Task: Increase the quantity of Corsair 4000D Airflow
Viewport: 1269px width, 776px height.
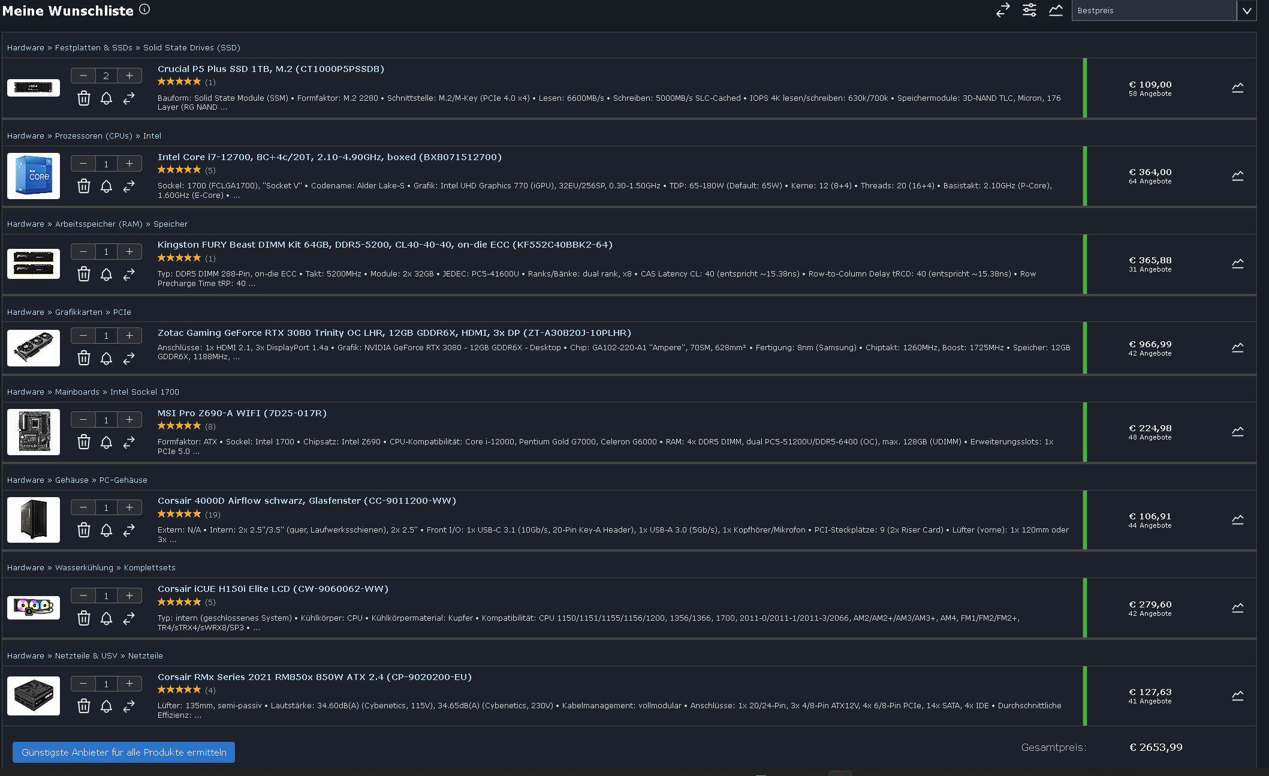Action: (x=129, y=508)
